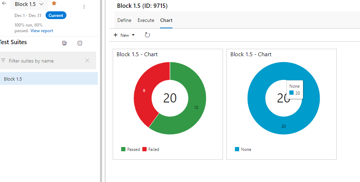Image resolution: width=360 pixels, height=182 pixels.
Task: Open the three-dot more options menu
Action: click(84, 7)
